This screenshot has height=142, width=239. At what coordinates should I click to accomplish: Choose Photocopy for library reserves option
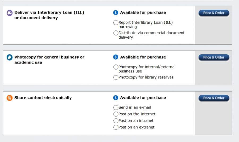pos(116,77)
